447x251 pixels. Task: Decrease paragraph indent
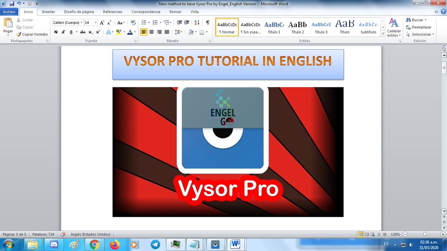click(180, 23)
